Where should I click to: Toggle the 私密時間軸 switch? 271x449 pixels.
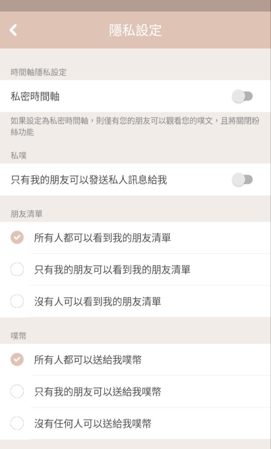242,96
